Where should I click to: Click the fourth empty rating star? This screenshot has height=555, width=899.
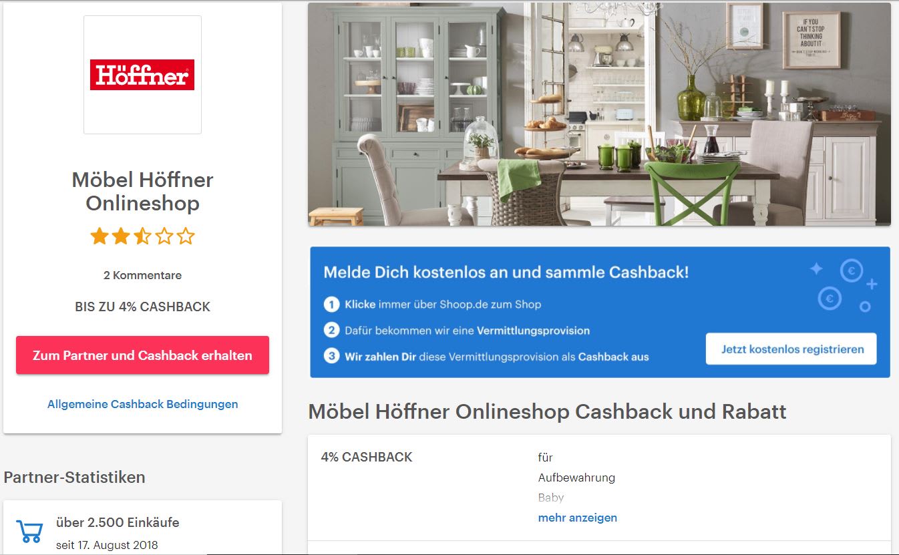(x=164, y=236)
